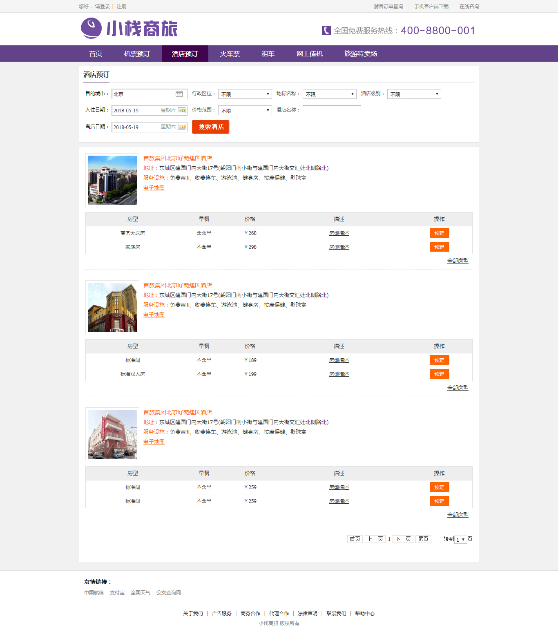Open the 酒店级别 dropdown
Viewport: 558px width, 632px height.
pos(414,94)
